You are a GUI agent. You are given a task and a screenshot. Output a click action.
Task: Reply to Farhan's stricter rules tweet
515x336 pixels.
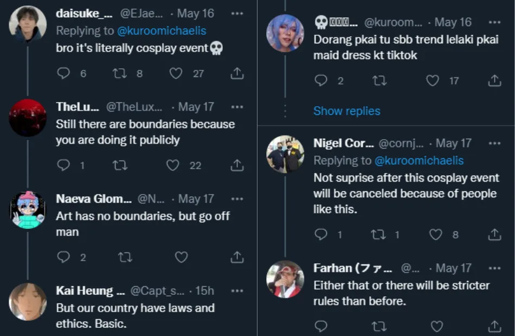[321, 326]
